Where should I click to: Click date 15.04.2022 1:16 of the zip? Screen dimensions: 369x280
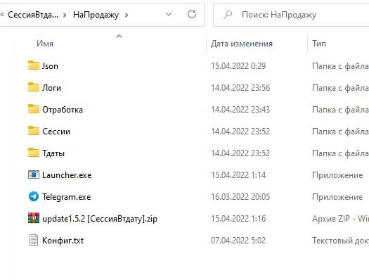238,219
